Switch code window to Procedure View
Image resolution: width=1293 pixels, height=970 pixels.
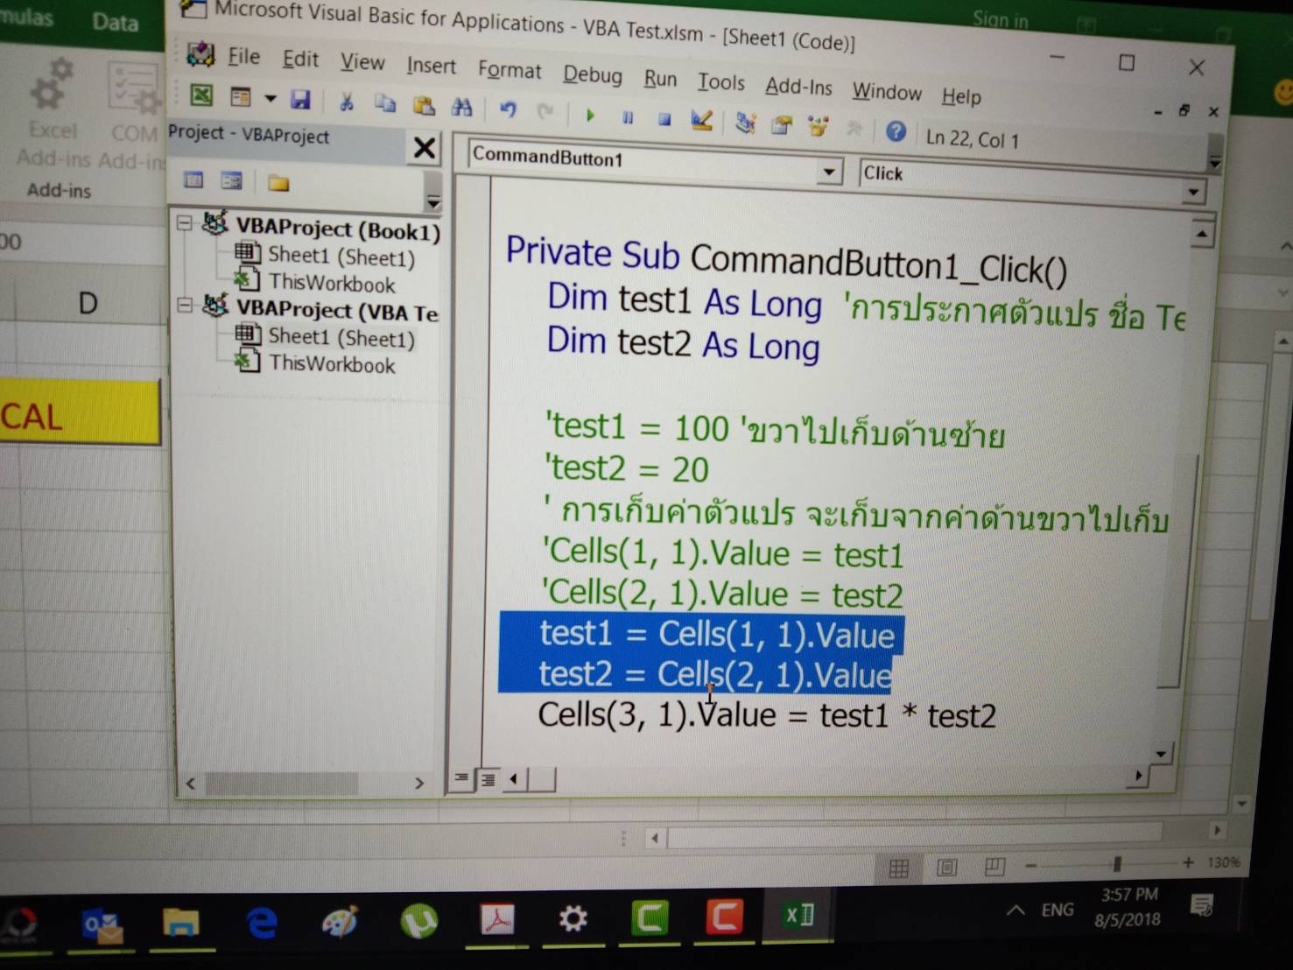click(x=460, y=777)
